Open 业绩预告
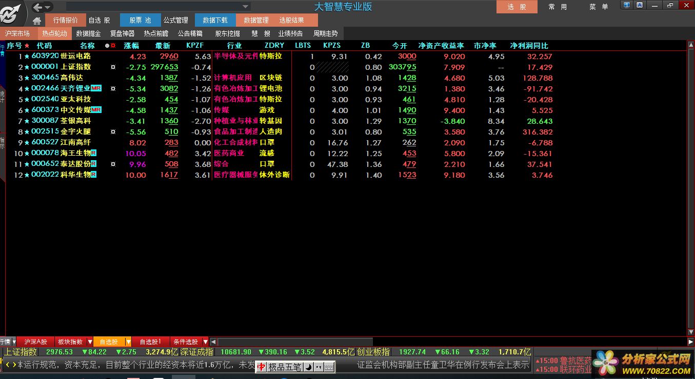The width and height of the screenshot is (695, 379). [x=291, y=33]
